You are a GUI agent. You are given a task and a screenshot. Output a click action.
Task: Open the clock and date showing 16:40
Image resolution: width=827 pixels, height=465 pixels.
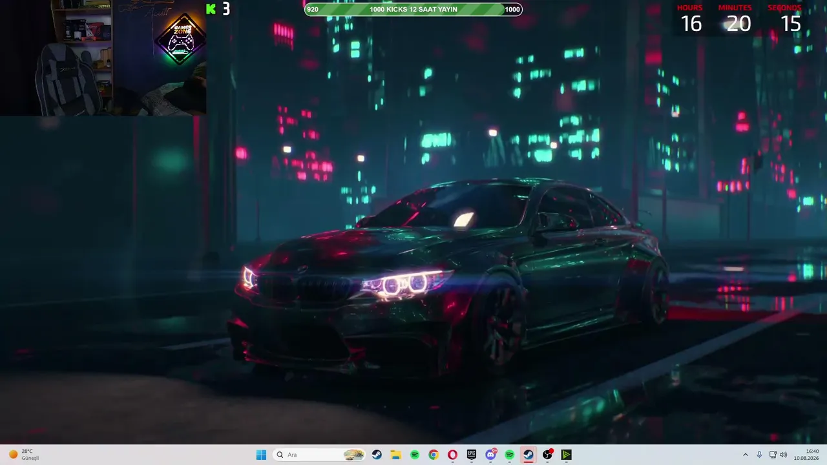pyautogui.click(x=806, y=455)
